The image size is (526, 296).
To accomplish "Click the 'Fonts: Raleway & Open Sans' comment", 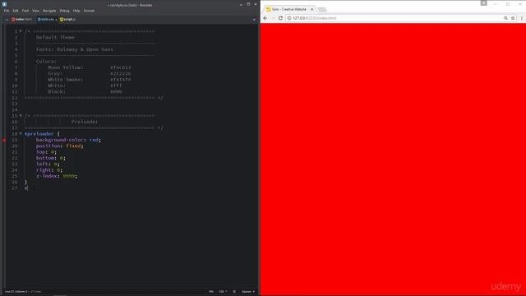I will (x=75, y=49).
